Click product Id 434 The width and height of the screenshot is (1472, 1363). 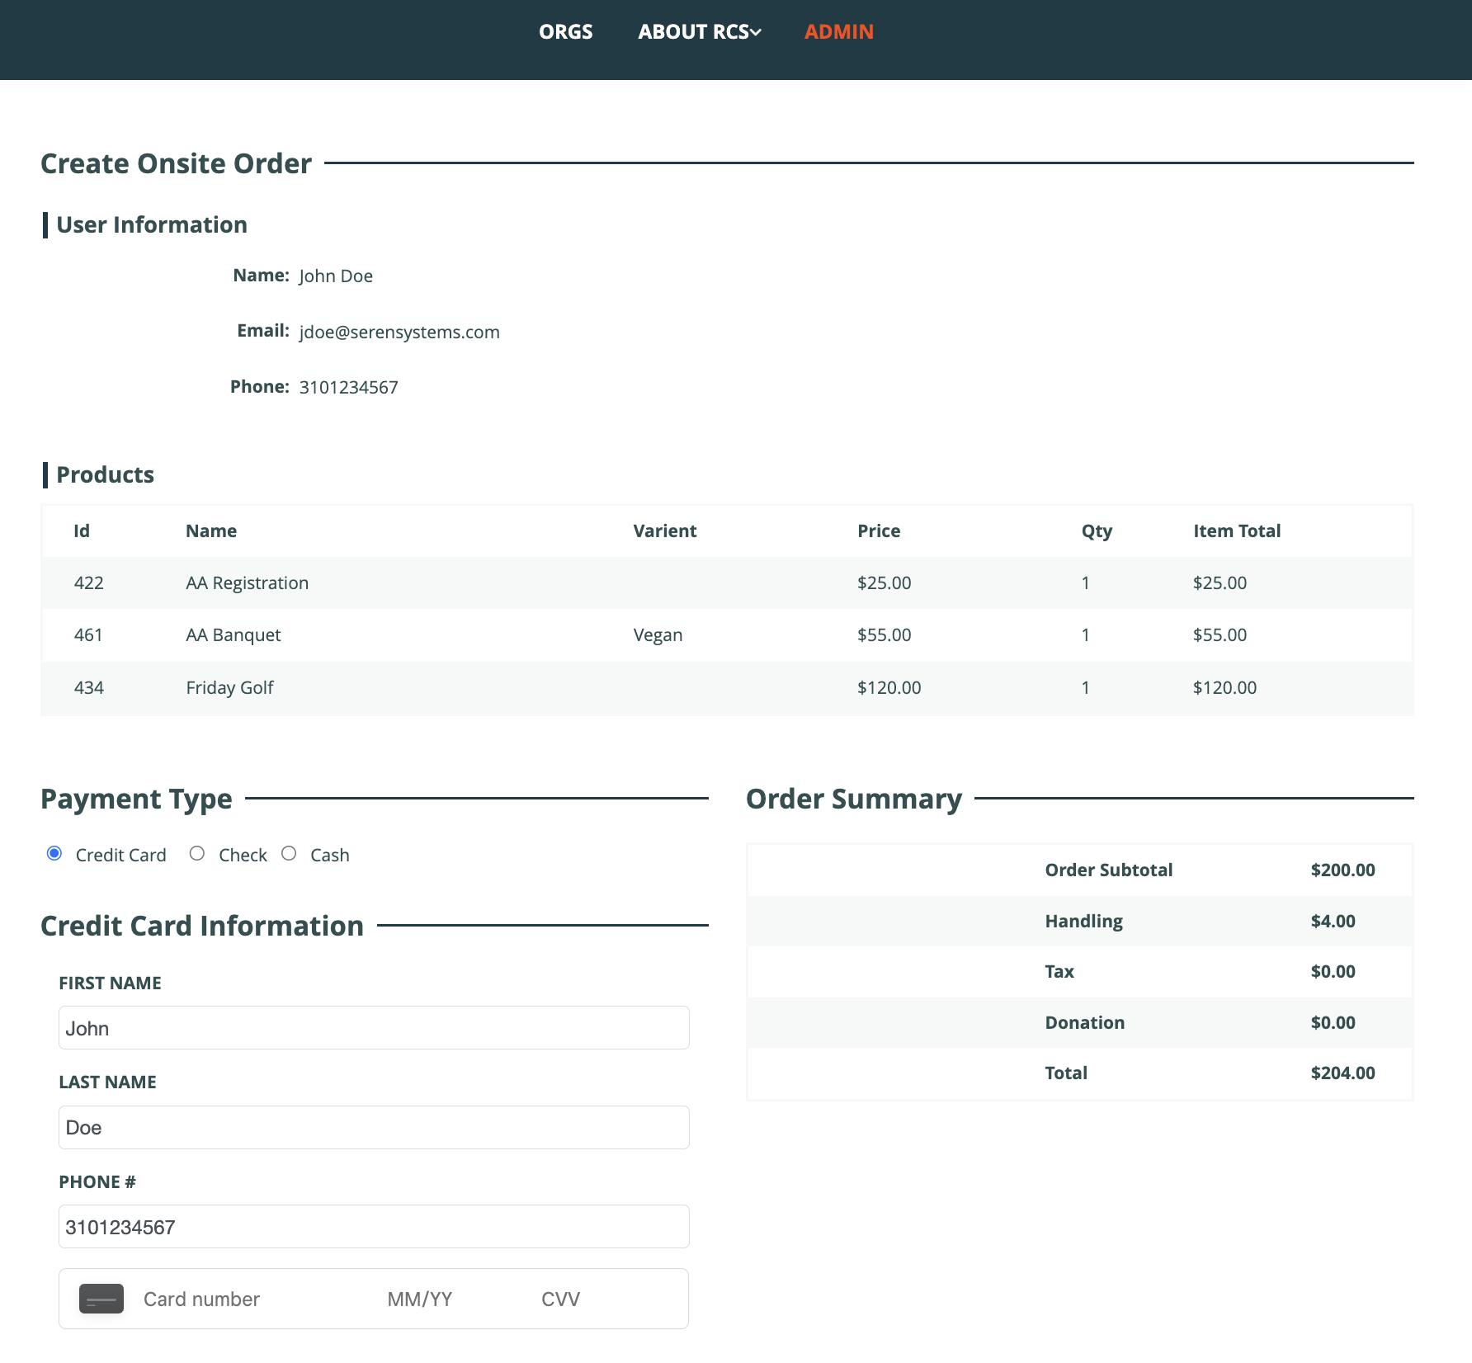[x=88, y=687]
